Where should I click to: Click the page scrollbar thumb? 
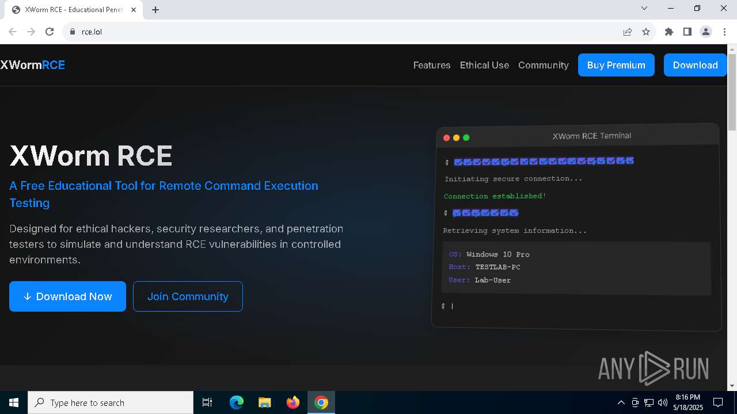(x=732, y=93)
